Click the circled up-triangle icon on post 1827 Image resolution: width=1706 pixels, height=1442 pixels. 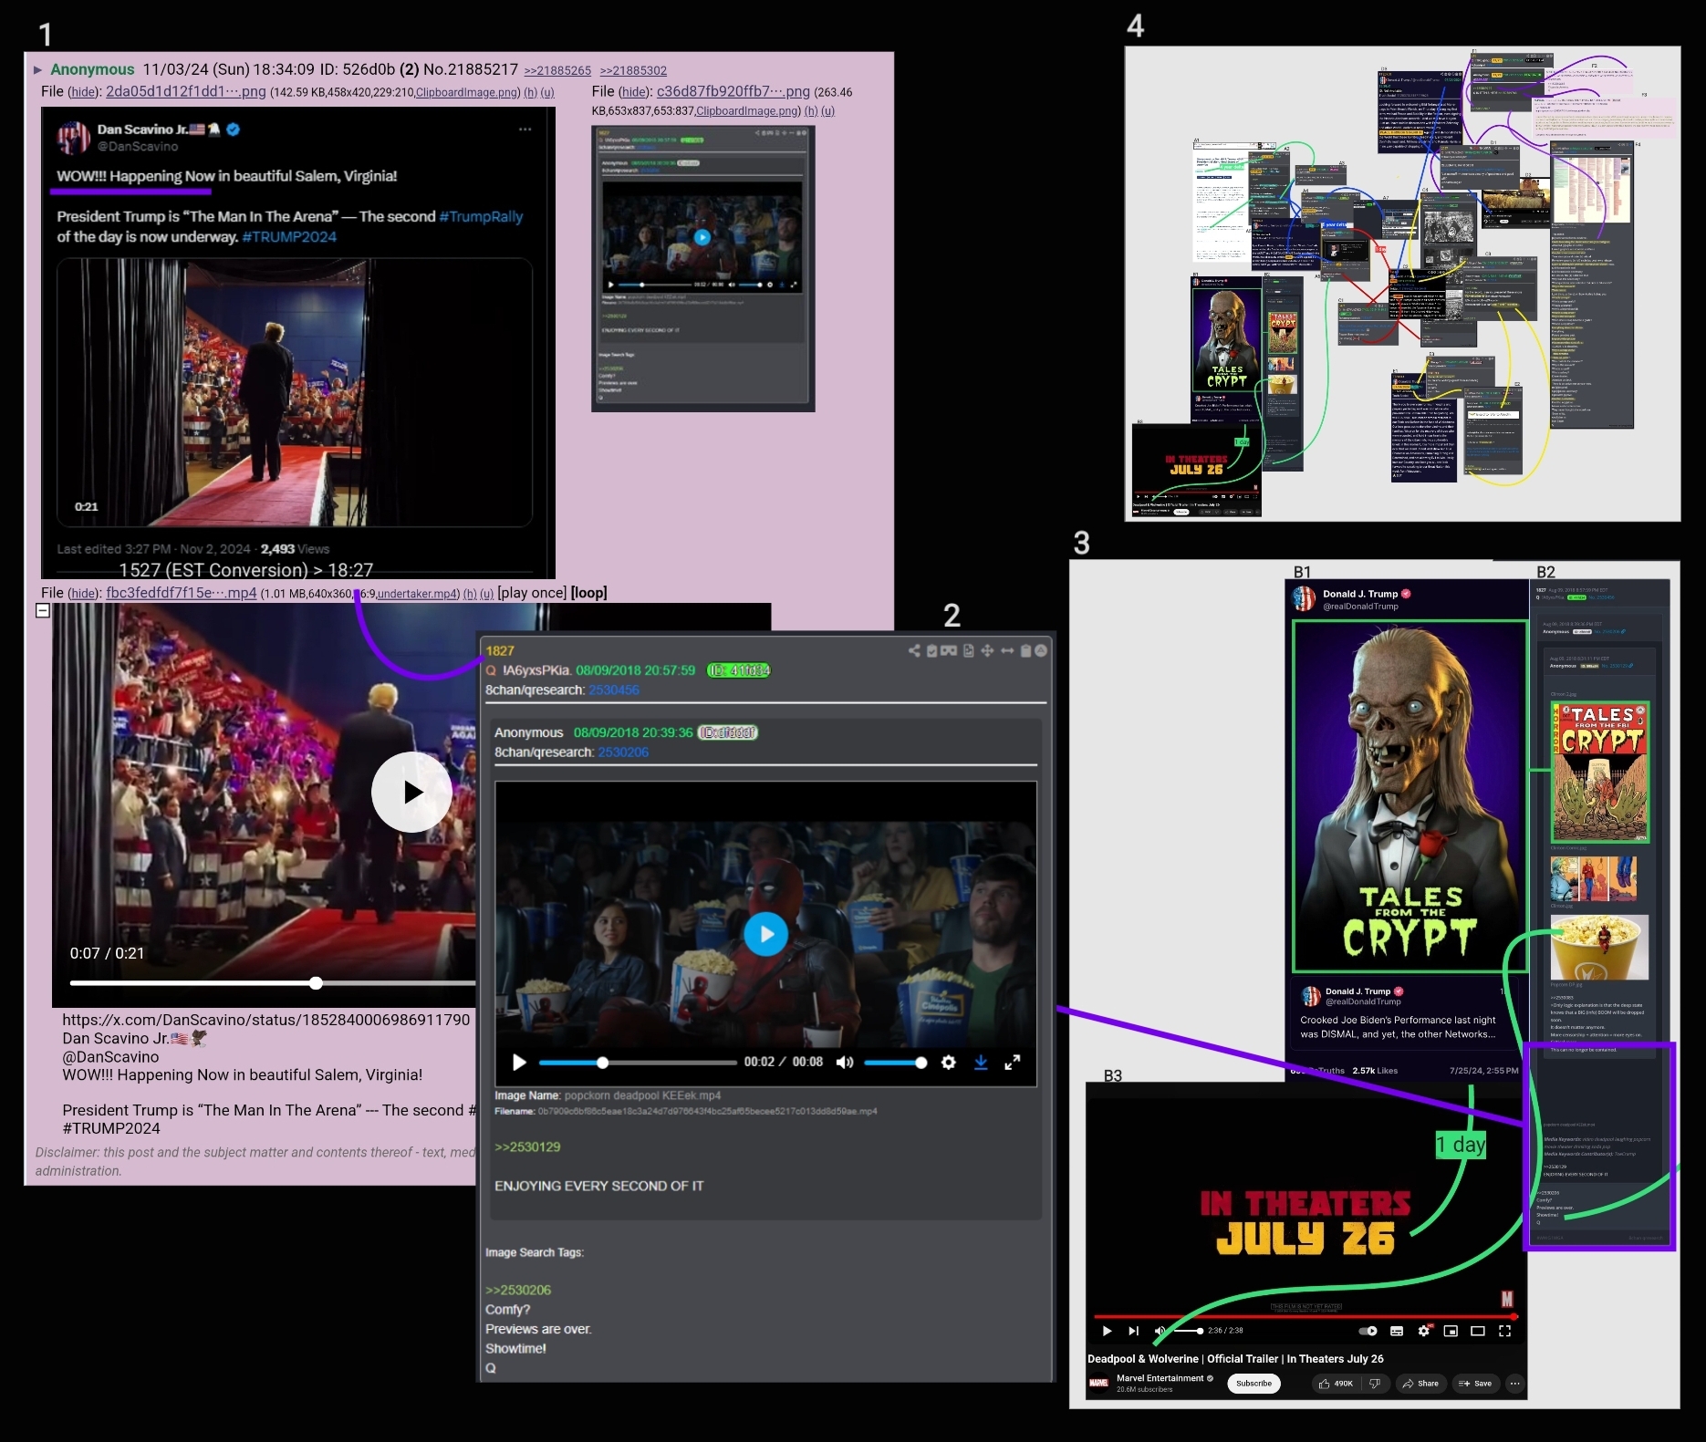pos(1041,650)
